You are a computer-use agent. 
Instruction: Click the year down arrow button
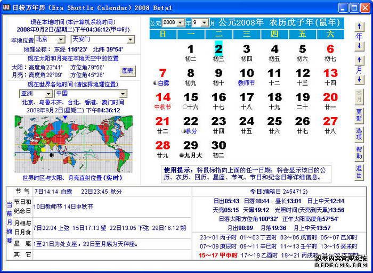(x=359, y=46)
